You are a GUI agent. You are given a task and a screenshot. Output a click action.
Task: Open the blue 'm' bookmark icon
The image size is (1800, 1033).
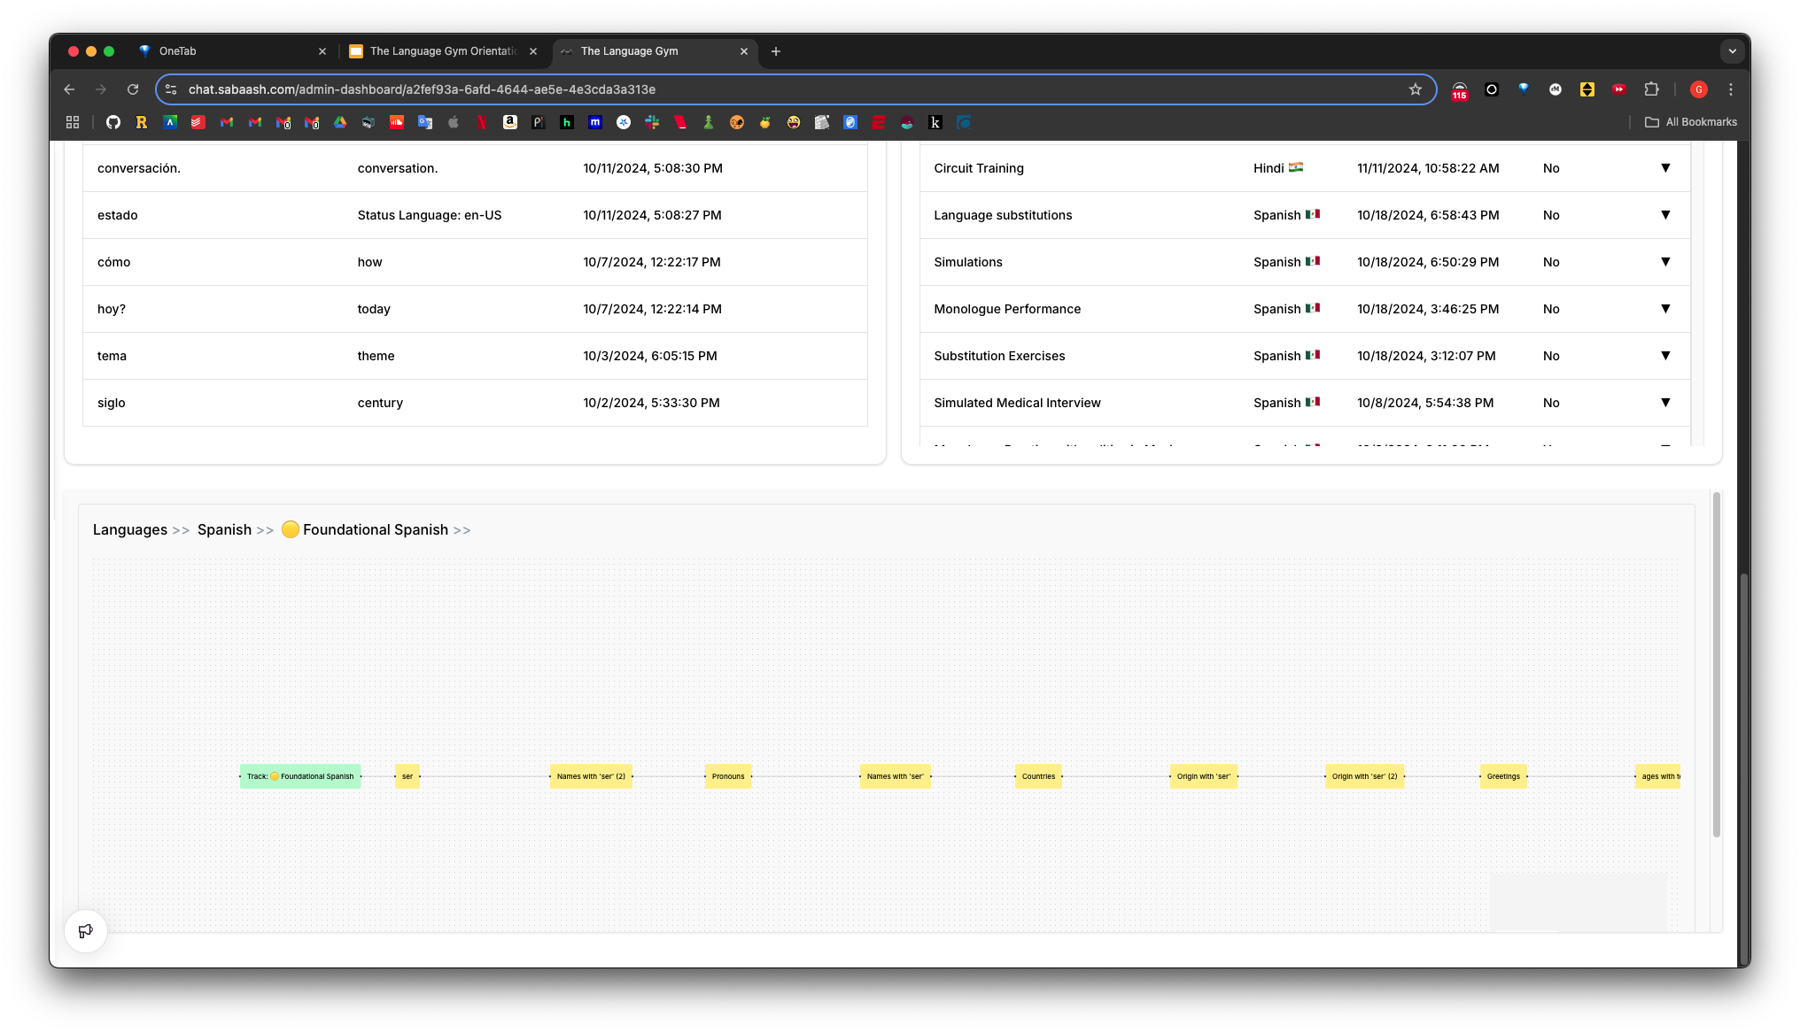point(595,122)
